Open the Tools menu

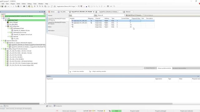(35, 4)
